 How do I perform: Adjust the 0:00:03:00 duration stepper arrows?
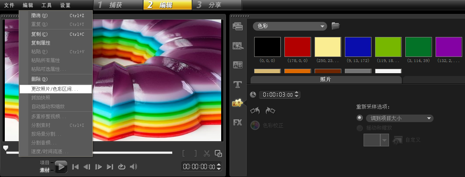[x=297, y=95]
